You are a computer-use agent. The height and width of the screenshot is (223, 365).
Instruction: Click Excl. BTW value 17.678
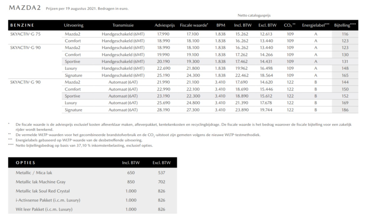[x=267, y=103]
